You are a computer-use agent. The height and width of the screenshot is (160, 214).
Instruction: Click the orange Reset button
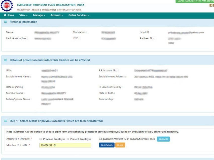point(120,145)
